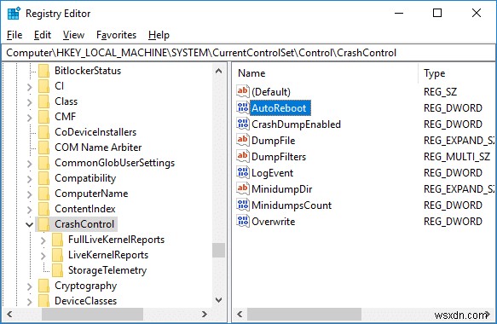Image resolution: width=497 pixels, height=324 pixels.
Task: Click the BitlockerStatus folder icon
Action: point(43,71)
